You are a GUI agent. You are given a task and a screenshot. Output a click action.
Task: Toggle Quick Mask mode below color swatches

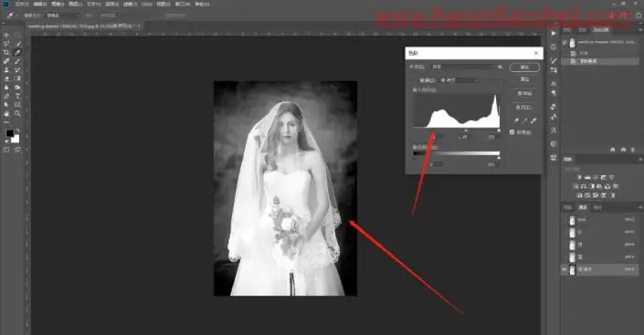(6, 150)
